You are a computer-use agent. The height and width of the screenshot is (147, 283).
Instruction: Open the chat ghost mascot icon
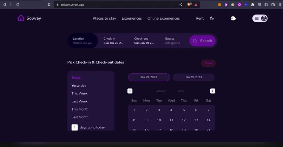233,18
